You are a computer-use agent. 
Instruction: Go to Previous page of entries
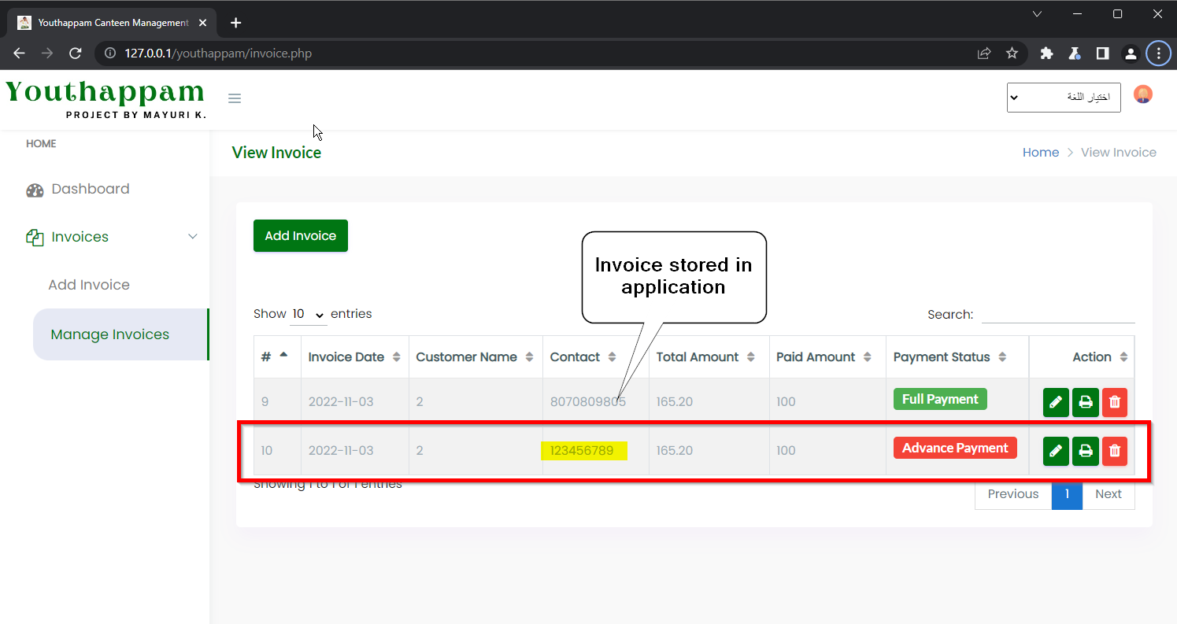(1013, 494)
